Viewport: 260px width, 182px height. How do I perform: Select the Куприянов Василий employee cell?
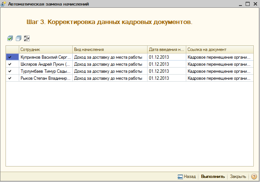(45, 57)
